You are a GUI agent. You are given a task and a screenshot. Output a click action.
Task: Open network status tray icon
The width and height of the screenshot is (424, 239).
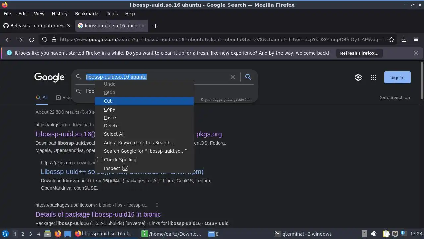[395, 234]
